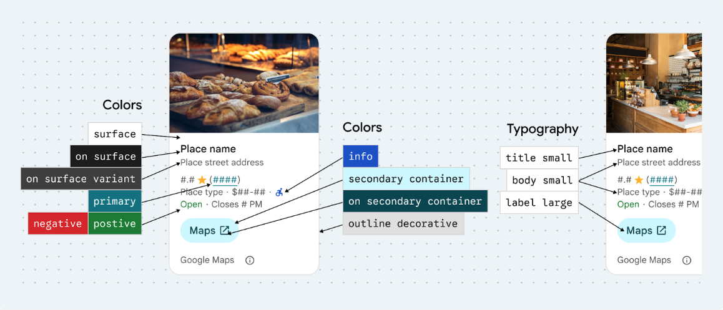This screenshot has height=310, width=723.
Task: Select the red negative color swatch
Action: pyautogui.click(x=57, y=223)
